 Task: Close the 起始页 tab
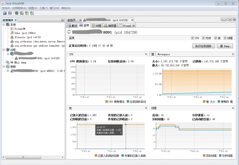click(x=80, y=20)
